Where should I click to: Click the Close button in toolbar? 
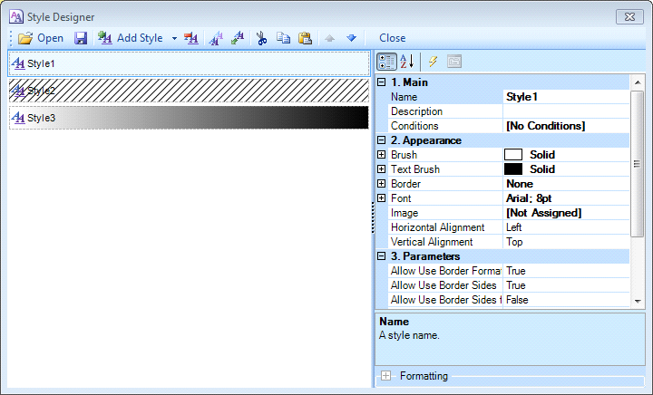tap(392, 38)
